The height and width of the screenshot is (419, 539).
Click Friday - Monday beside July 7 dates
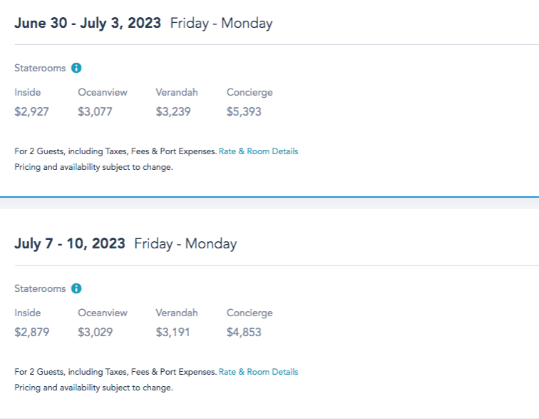[x=185, y=243]
